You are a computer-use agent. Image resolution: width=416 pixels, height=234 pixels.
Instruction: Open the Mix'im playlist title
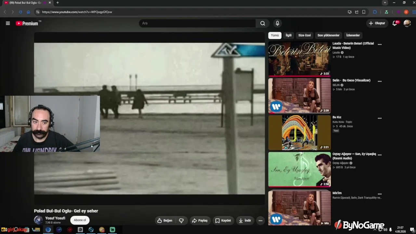click(337, 193)
